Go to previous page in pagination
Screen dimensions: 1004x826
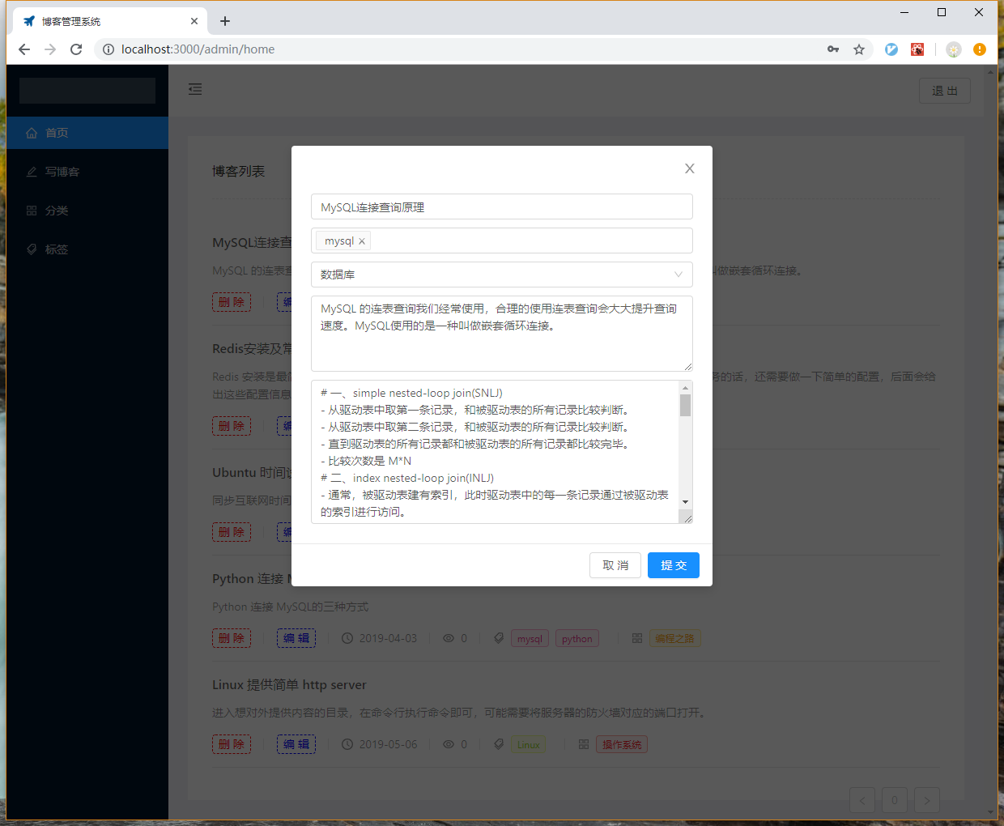click(862, 800)
